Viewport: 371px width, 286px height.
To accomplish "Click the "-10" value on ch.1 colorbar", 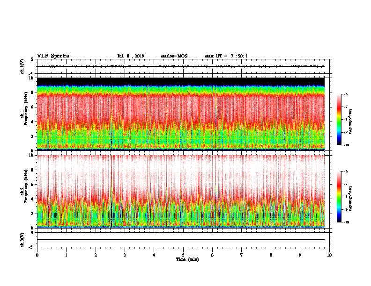I will point(347,145).
